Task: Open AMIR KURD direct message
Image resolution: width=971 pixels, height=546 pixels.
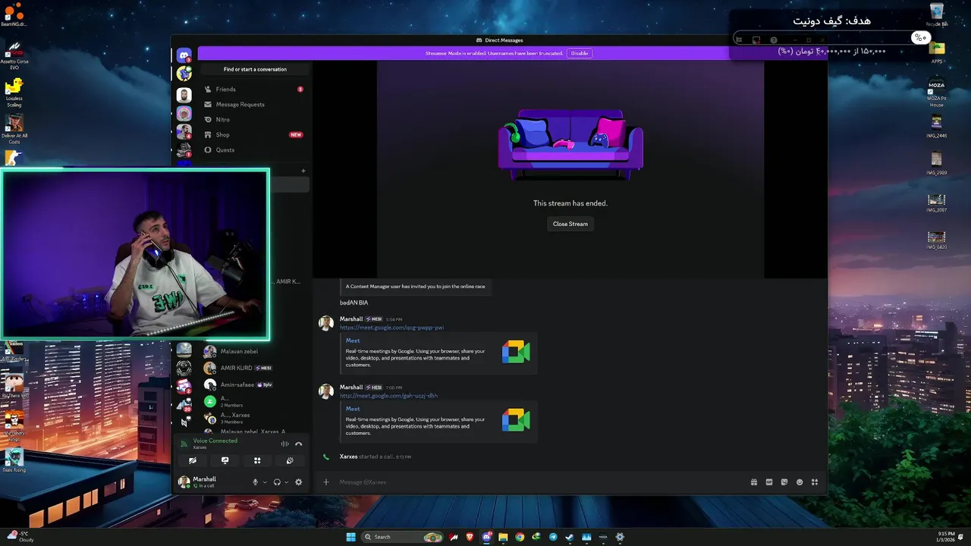Action: 255,368
